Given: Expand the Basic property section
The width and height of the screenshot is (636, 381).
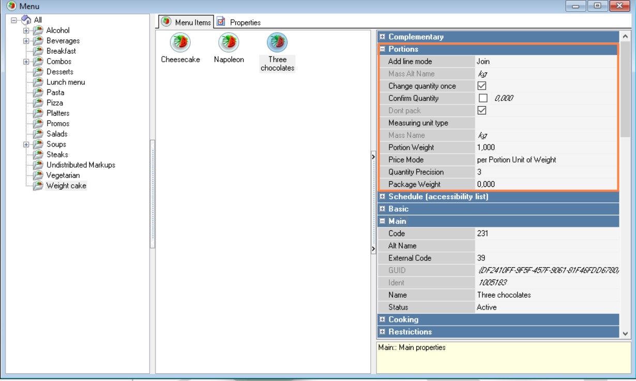Looking at the screenshot, I should [383, 209].
